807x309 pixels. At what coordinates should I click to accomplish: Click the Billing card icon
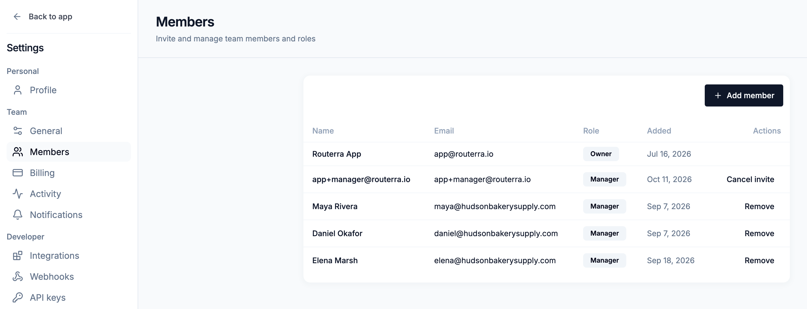pyautogui.click(x=18, y=173)
